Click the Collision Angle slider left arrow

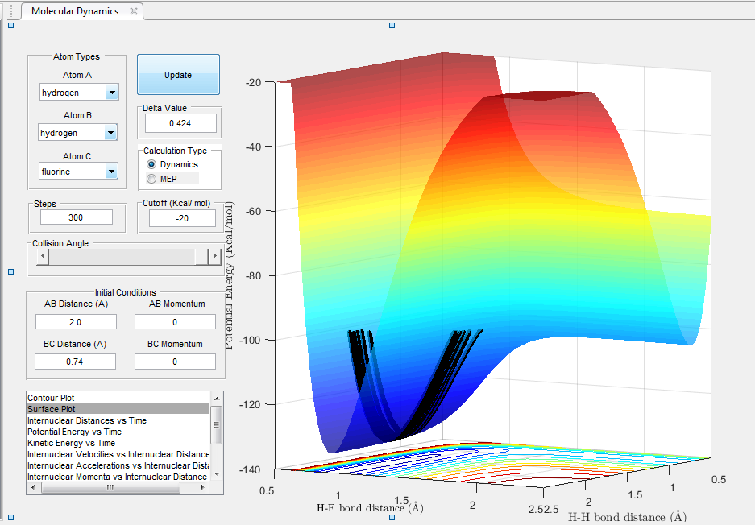coord(43,257)
